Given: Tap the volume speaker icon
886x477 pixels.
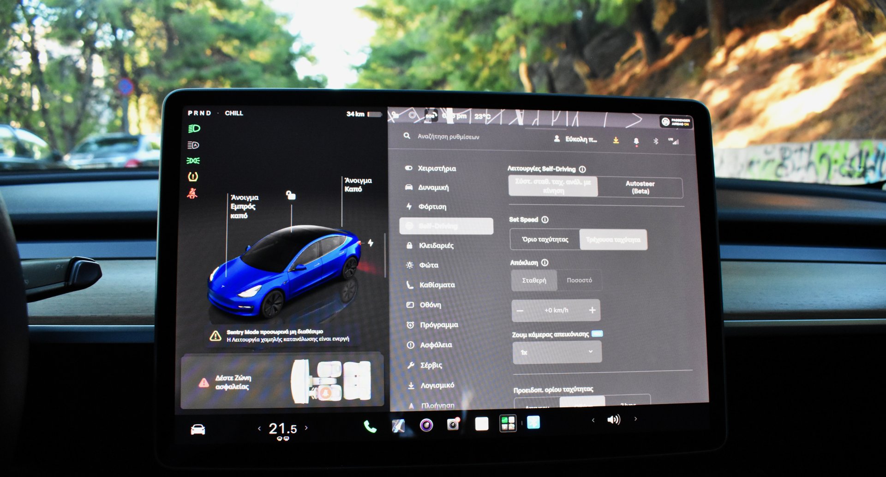Looking at the screenshot, I should pos(614,420).
